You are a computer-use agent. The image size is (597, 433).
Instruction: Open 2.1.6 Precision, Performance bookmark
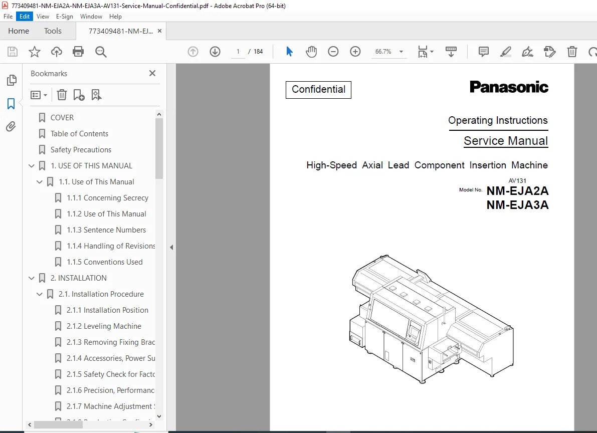110,390
